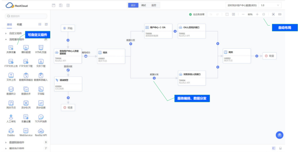Toggle the left panel layout icon at bottom right
This screenshot has height=152, width=300.
[274, 148]
